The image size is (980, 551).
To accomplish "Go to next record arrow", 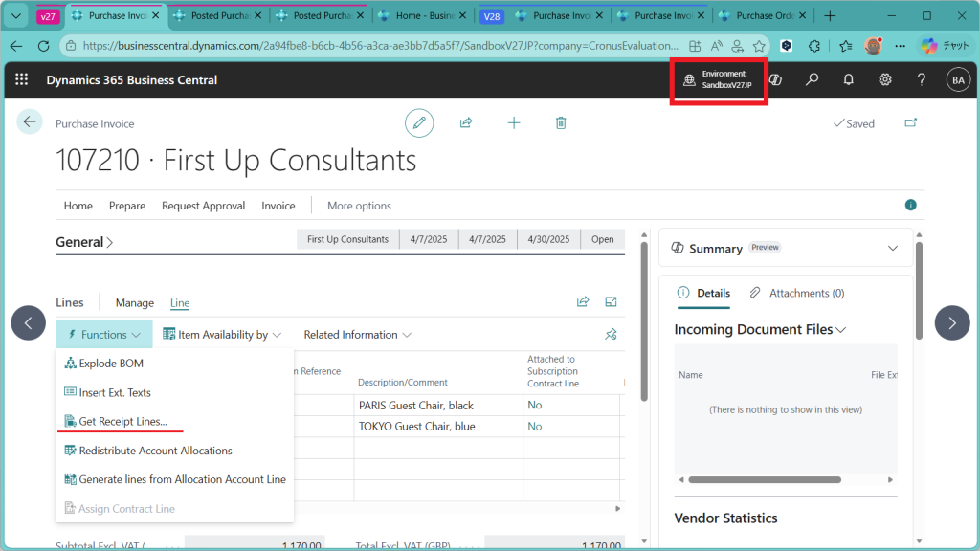I will pos(951,323).
